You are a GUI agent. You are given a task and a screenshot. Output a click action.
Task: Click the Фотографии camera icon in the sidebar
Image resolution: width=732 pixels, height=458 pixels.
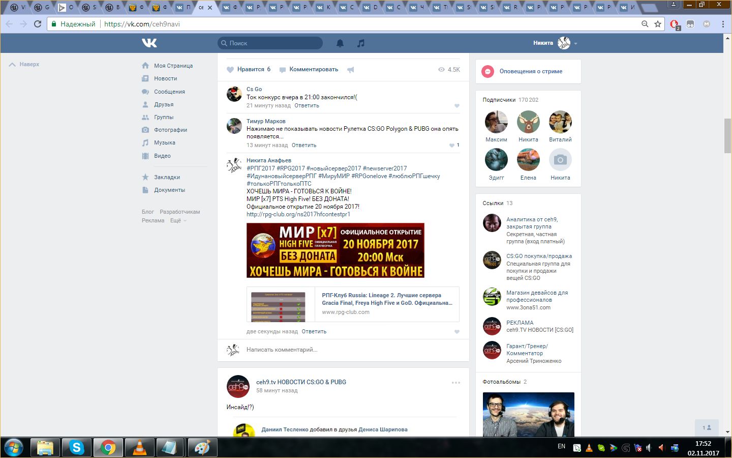click(145, 130)
